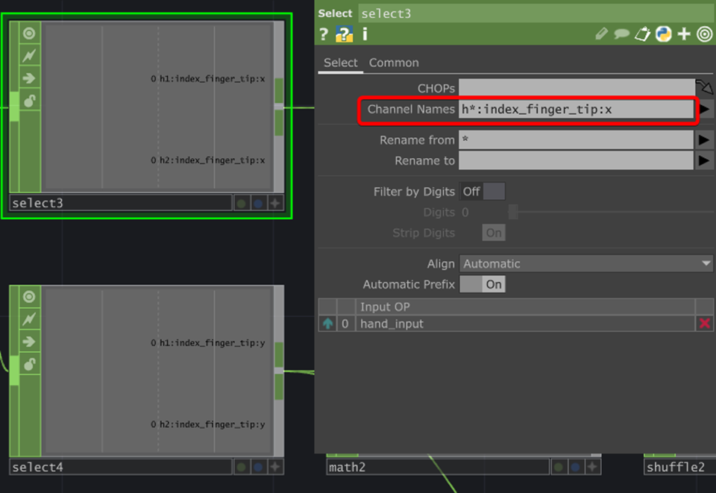Switch to the Common tab
Viewport: 716px width, 493px height.
point(394,63)
